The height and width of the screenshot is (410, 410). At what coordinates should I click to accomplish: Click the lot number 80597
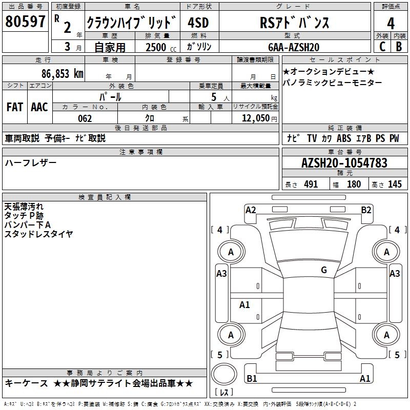[25, 21]
